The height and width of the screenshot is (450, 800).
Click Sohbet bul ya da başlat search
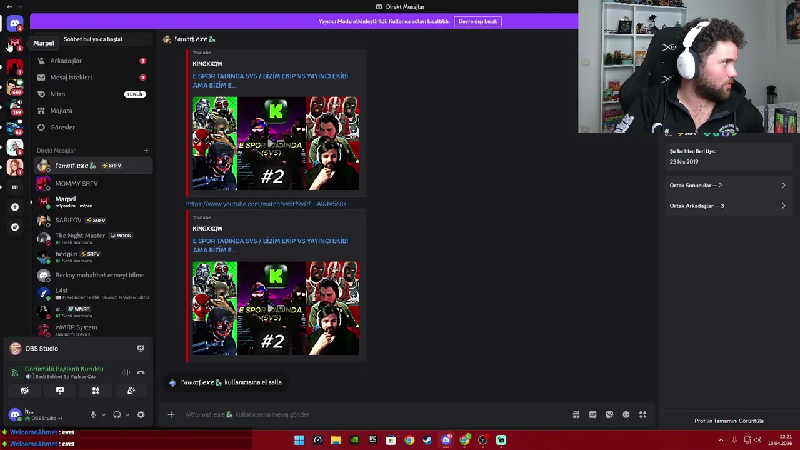(x=92, y=39)
